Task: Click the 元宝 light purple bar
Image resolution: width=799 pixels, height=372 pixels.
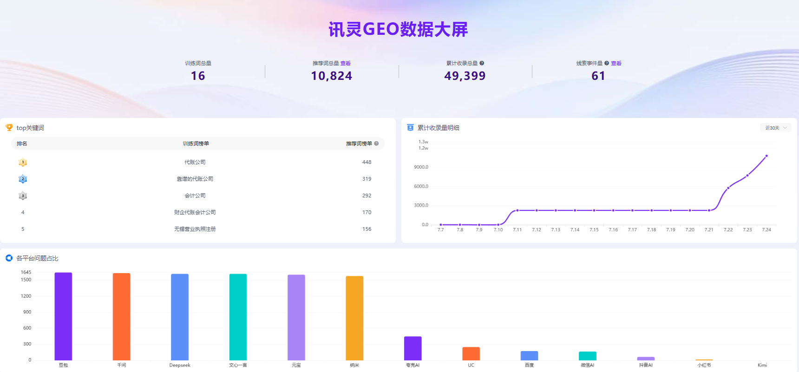Action: pyautogui.click(x=296, y=318)
